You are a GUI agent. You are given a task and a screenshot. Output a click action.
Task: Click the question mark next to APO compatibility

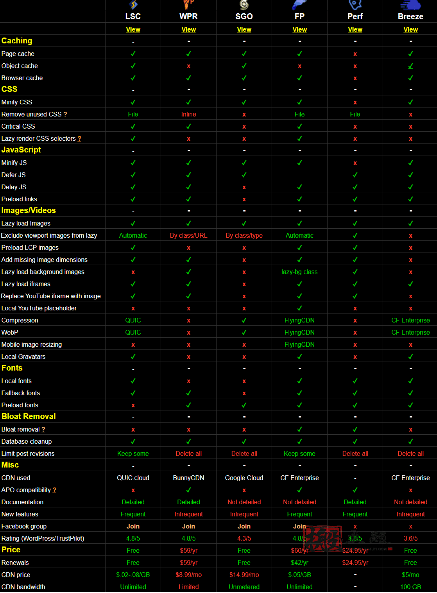[54, 490]
